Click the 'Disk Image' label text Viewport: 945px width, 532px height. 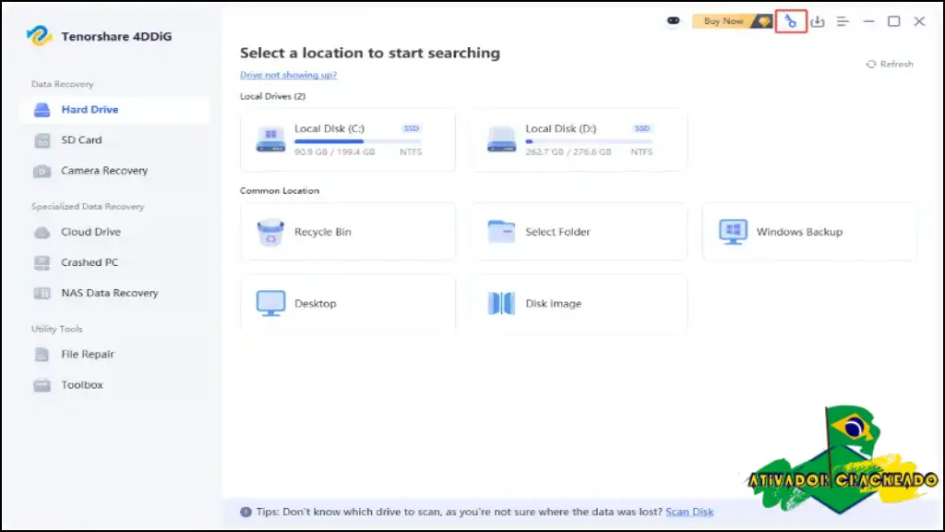554,304
